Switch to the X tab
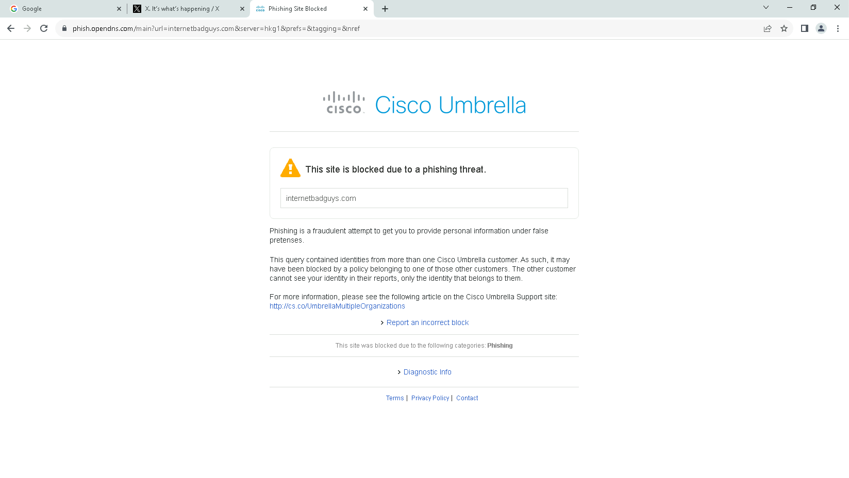This screenshot has width=849, height=478. click(x=183, y=9)
